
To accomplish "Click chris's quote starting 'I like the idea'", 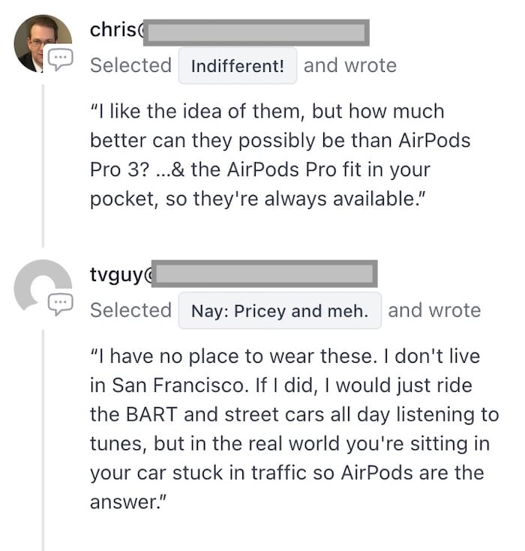I will click(x=280, y=155).
